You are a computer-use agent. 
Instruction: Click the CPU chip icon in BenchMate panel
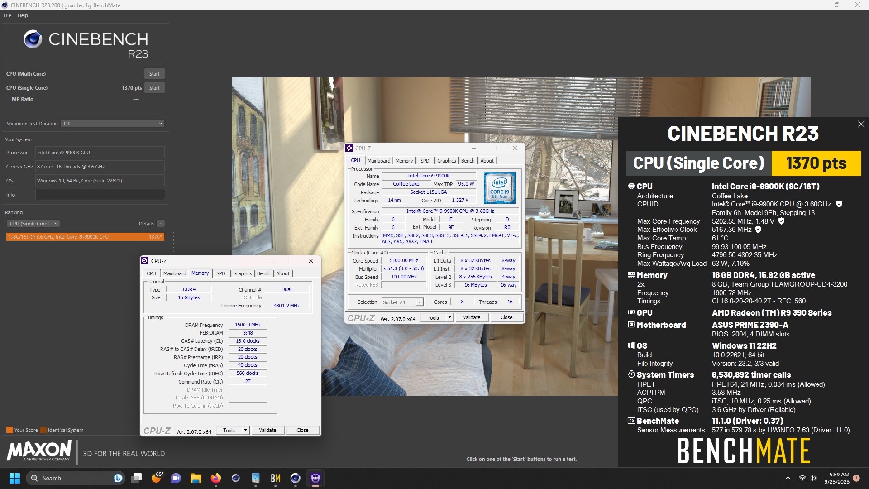coord(631,186)
